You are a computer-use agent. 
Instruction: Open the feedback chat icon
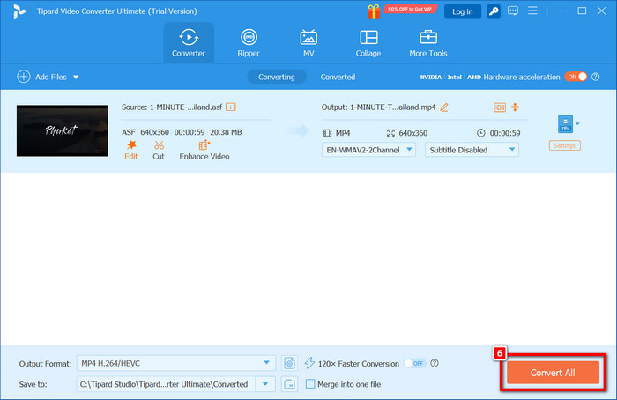[513, 11]
